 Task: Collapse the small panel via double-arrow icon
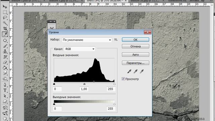[51, 22]
